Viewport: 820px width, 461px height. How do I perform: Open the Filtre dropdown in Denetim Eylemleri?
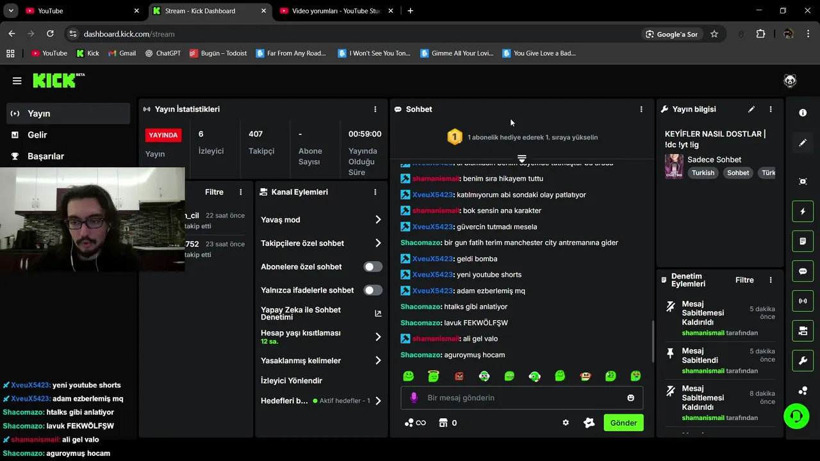pos(744,280)
